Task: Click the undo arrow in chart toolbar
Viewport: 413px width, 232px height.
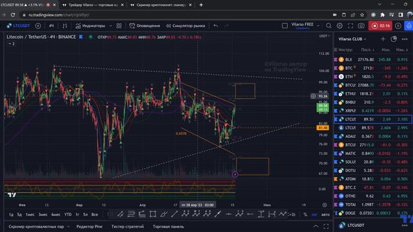Action: (216, 26)
